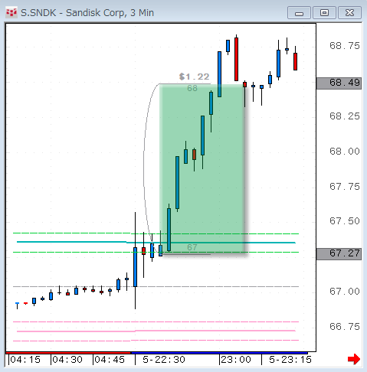Screen dimensions: 367x372
Task: Click the $1.22 measurement label
Action: pos(195,77)
